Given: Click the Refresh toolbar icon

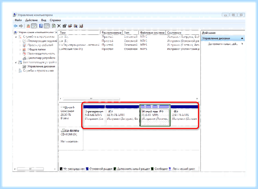Looking at the screenshot, I should tap(54, 26).
